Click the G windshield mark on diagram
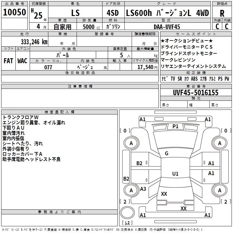 [167, 153]
